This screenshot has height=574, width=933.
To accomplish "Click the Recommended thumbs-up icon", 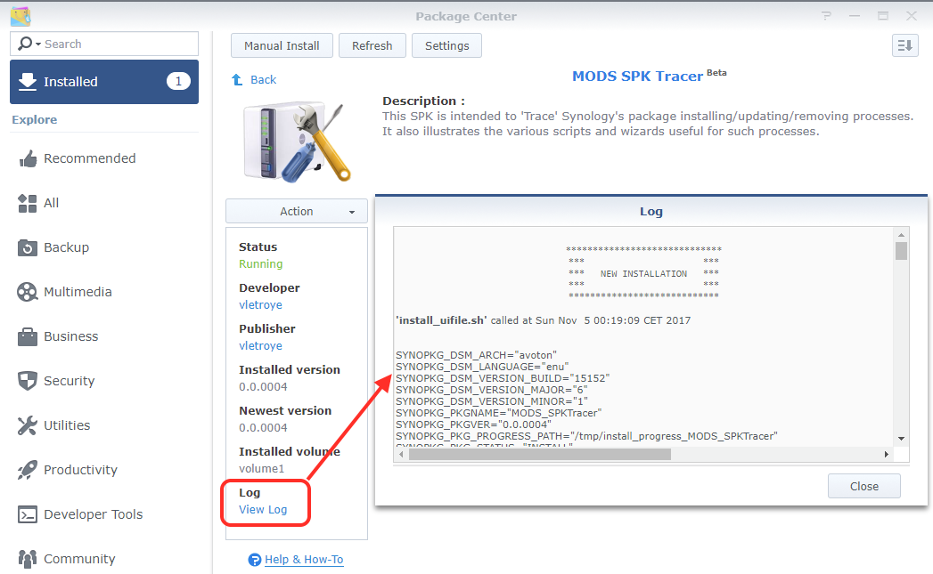I will coord(28,158).
